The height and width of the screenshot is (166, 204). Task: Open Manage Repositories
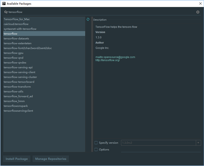(51, 159)
